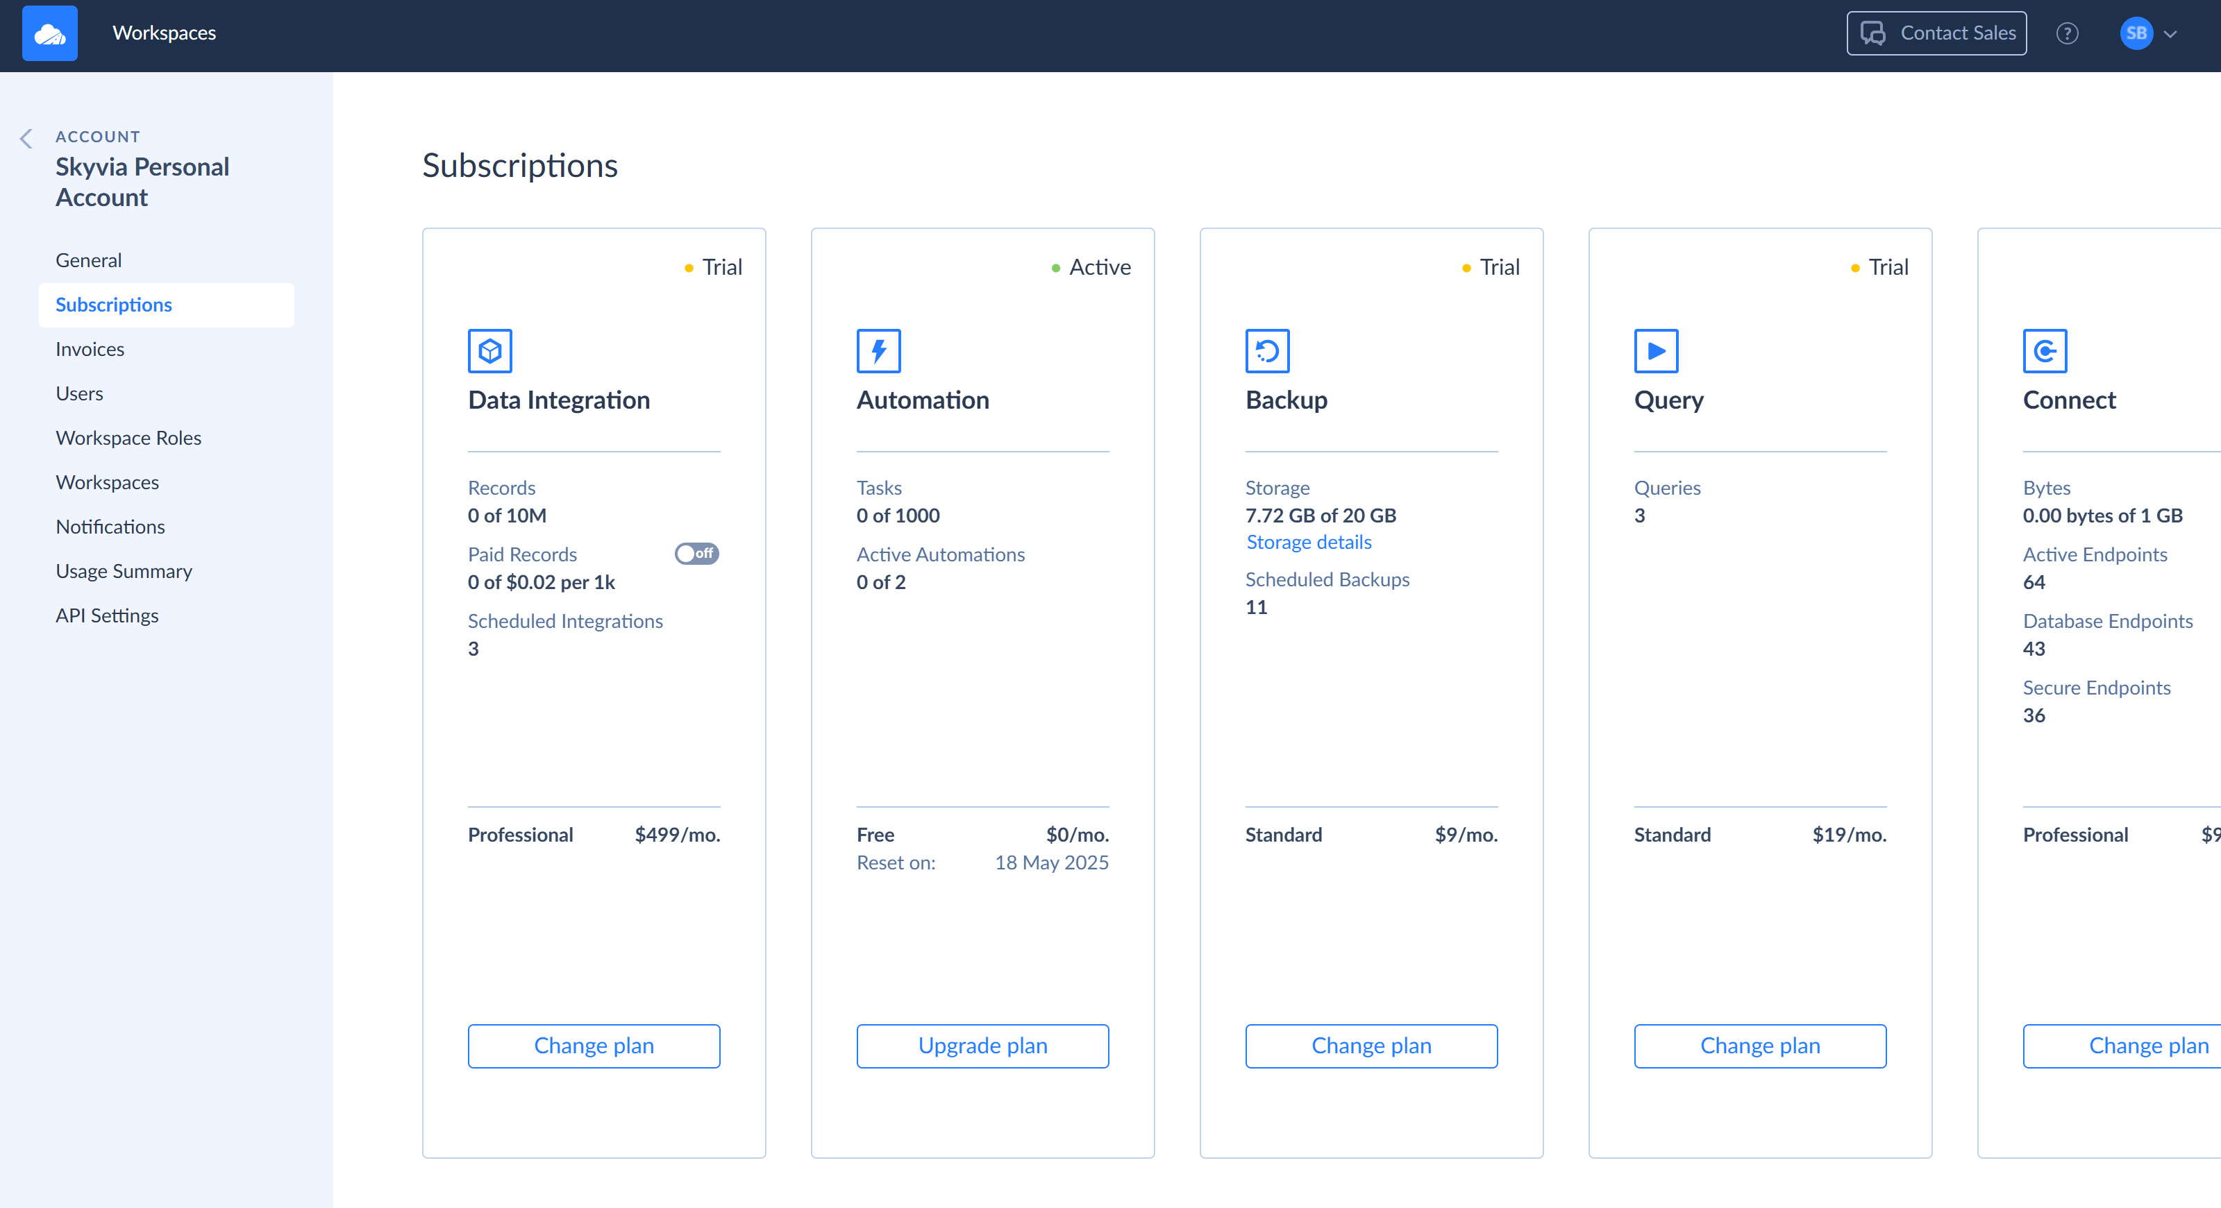Image resolution: width=2221 pixels, height=1208 pixels.
Task: Click the Connect icon
Action: 2045,350
